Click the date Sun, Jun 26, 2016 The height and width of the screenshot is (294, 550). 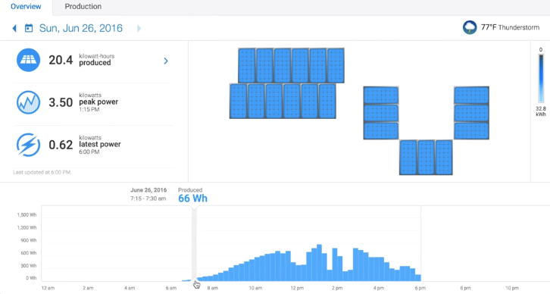[x=81, y=28]
